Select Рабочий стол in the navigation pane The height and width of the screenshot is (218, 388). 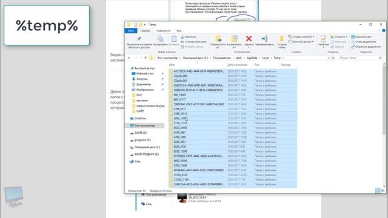(x=145, y=74)
